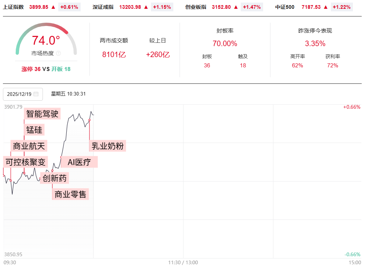Select the 商业航天 sector tag
Image resolution: width=365 pixels, height=269 pixels.
(x=29, y=146)
